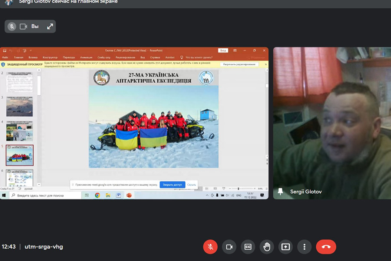Click zoom in plus on PowerPoint status bar

coord(254,188)
